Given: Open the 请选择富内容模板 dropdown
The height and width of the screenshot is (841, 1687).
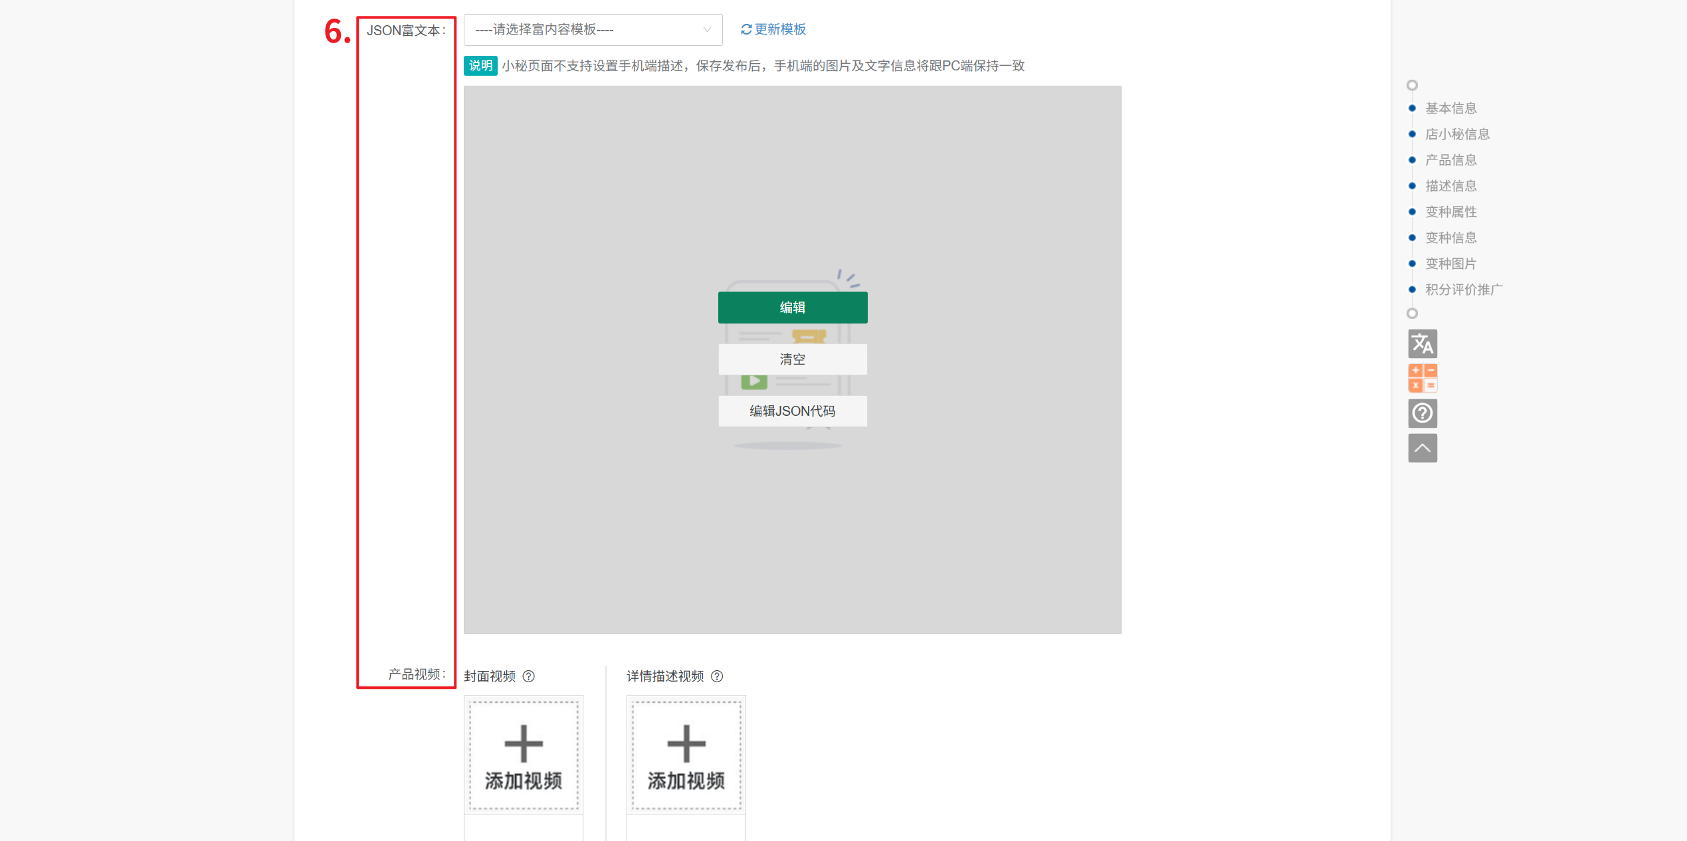Looking at the screenshot, I should click(x=585, y=29).
